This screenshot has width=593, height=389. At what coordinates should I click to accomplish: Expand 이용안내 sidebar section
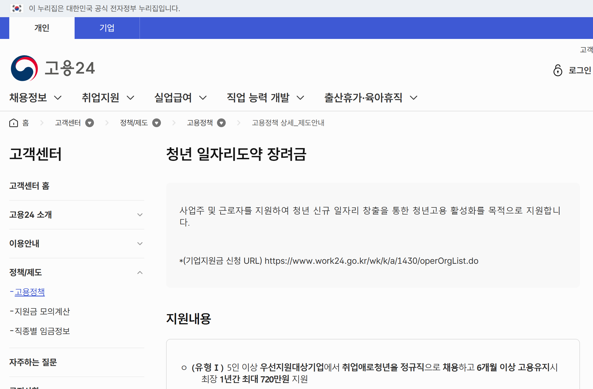[x=140, y=244]
